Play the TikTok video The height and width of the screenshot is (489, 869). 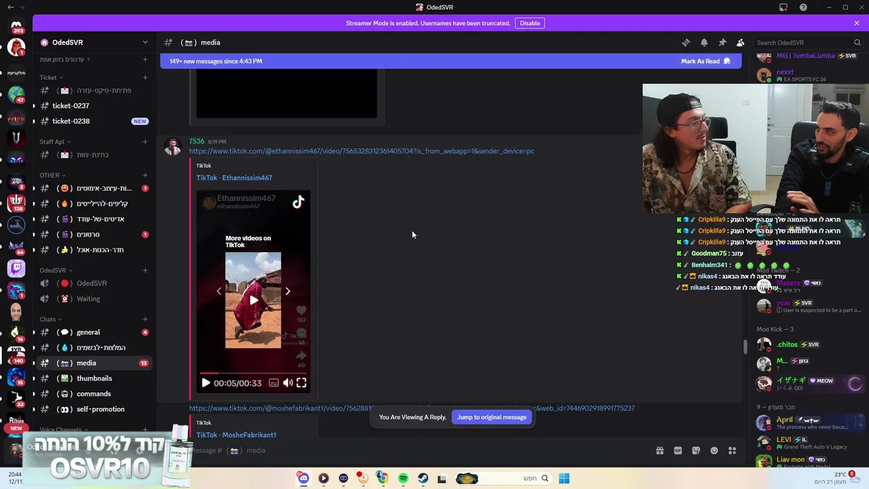tap(206, 383)
